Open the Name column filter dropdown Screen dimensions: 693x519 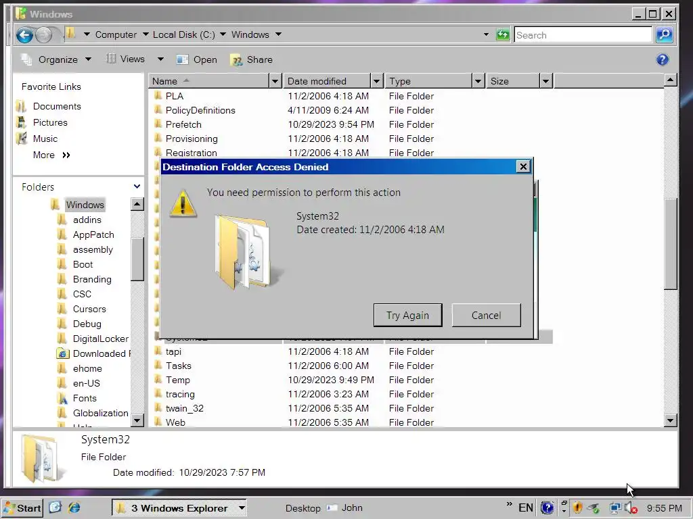(x=275, y=81)
